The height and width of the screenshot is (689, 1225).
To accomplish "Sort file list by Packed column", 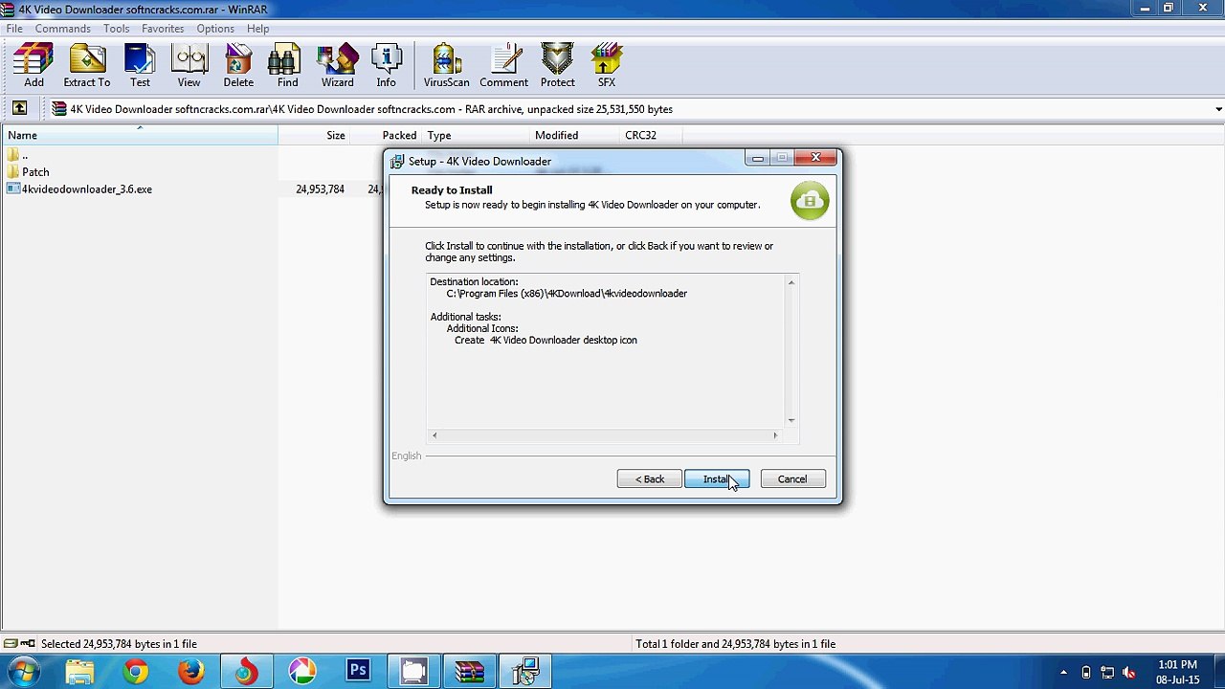I will (x=386, y=135).
